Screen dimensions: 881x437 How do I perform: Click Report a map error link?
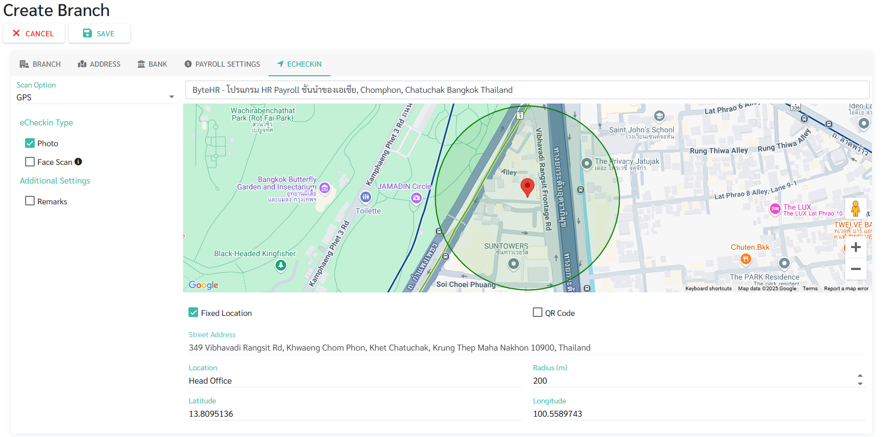click(x=846, y=289)
